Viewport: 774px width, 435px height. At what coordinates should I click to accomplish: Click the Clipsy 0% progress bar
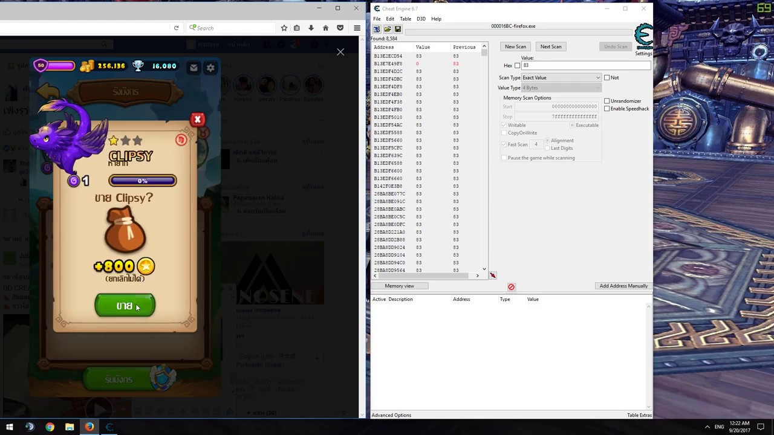143,181
